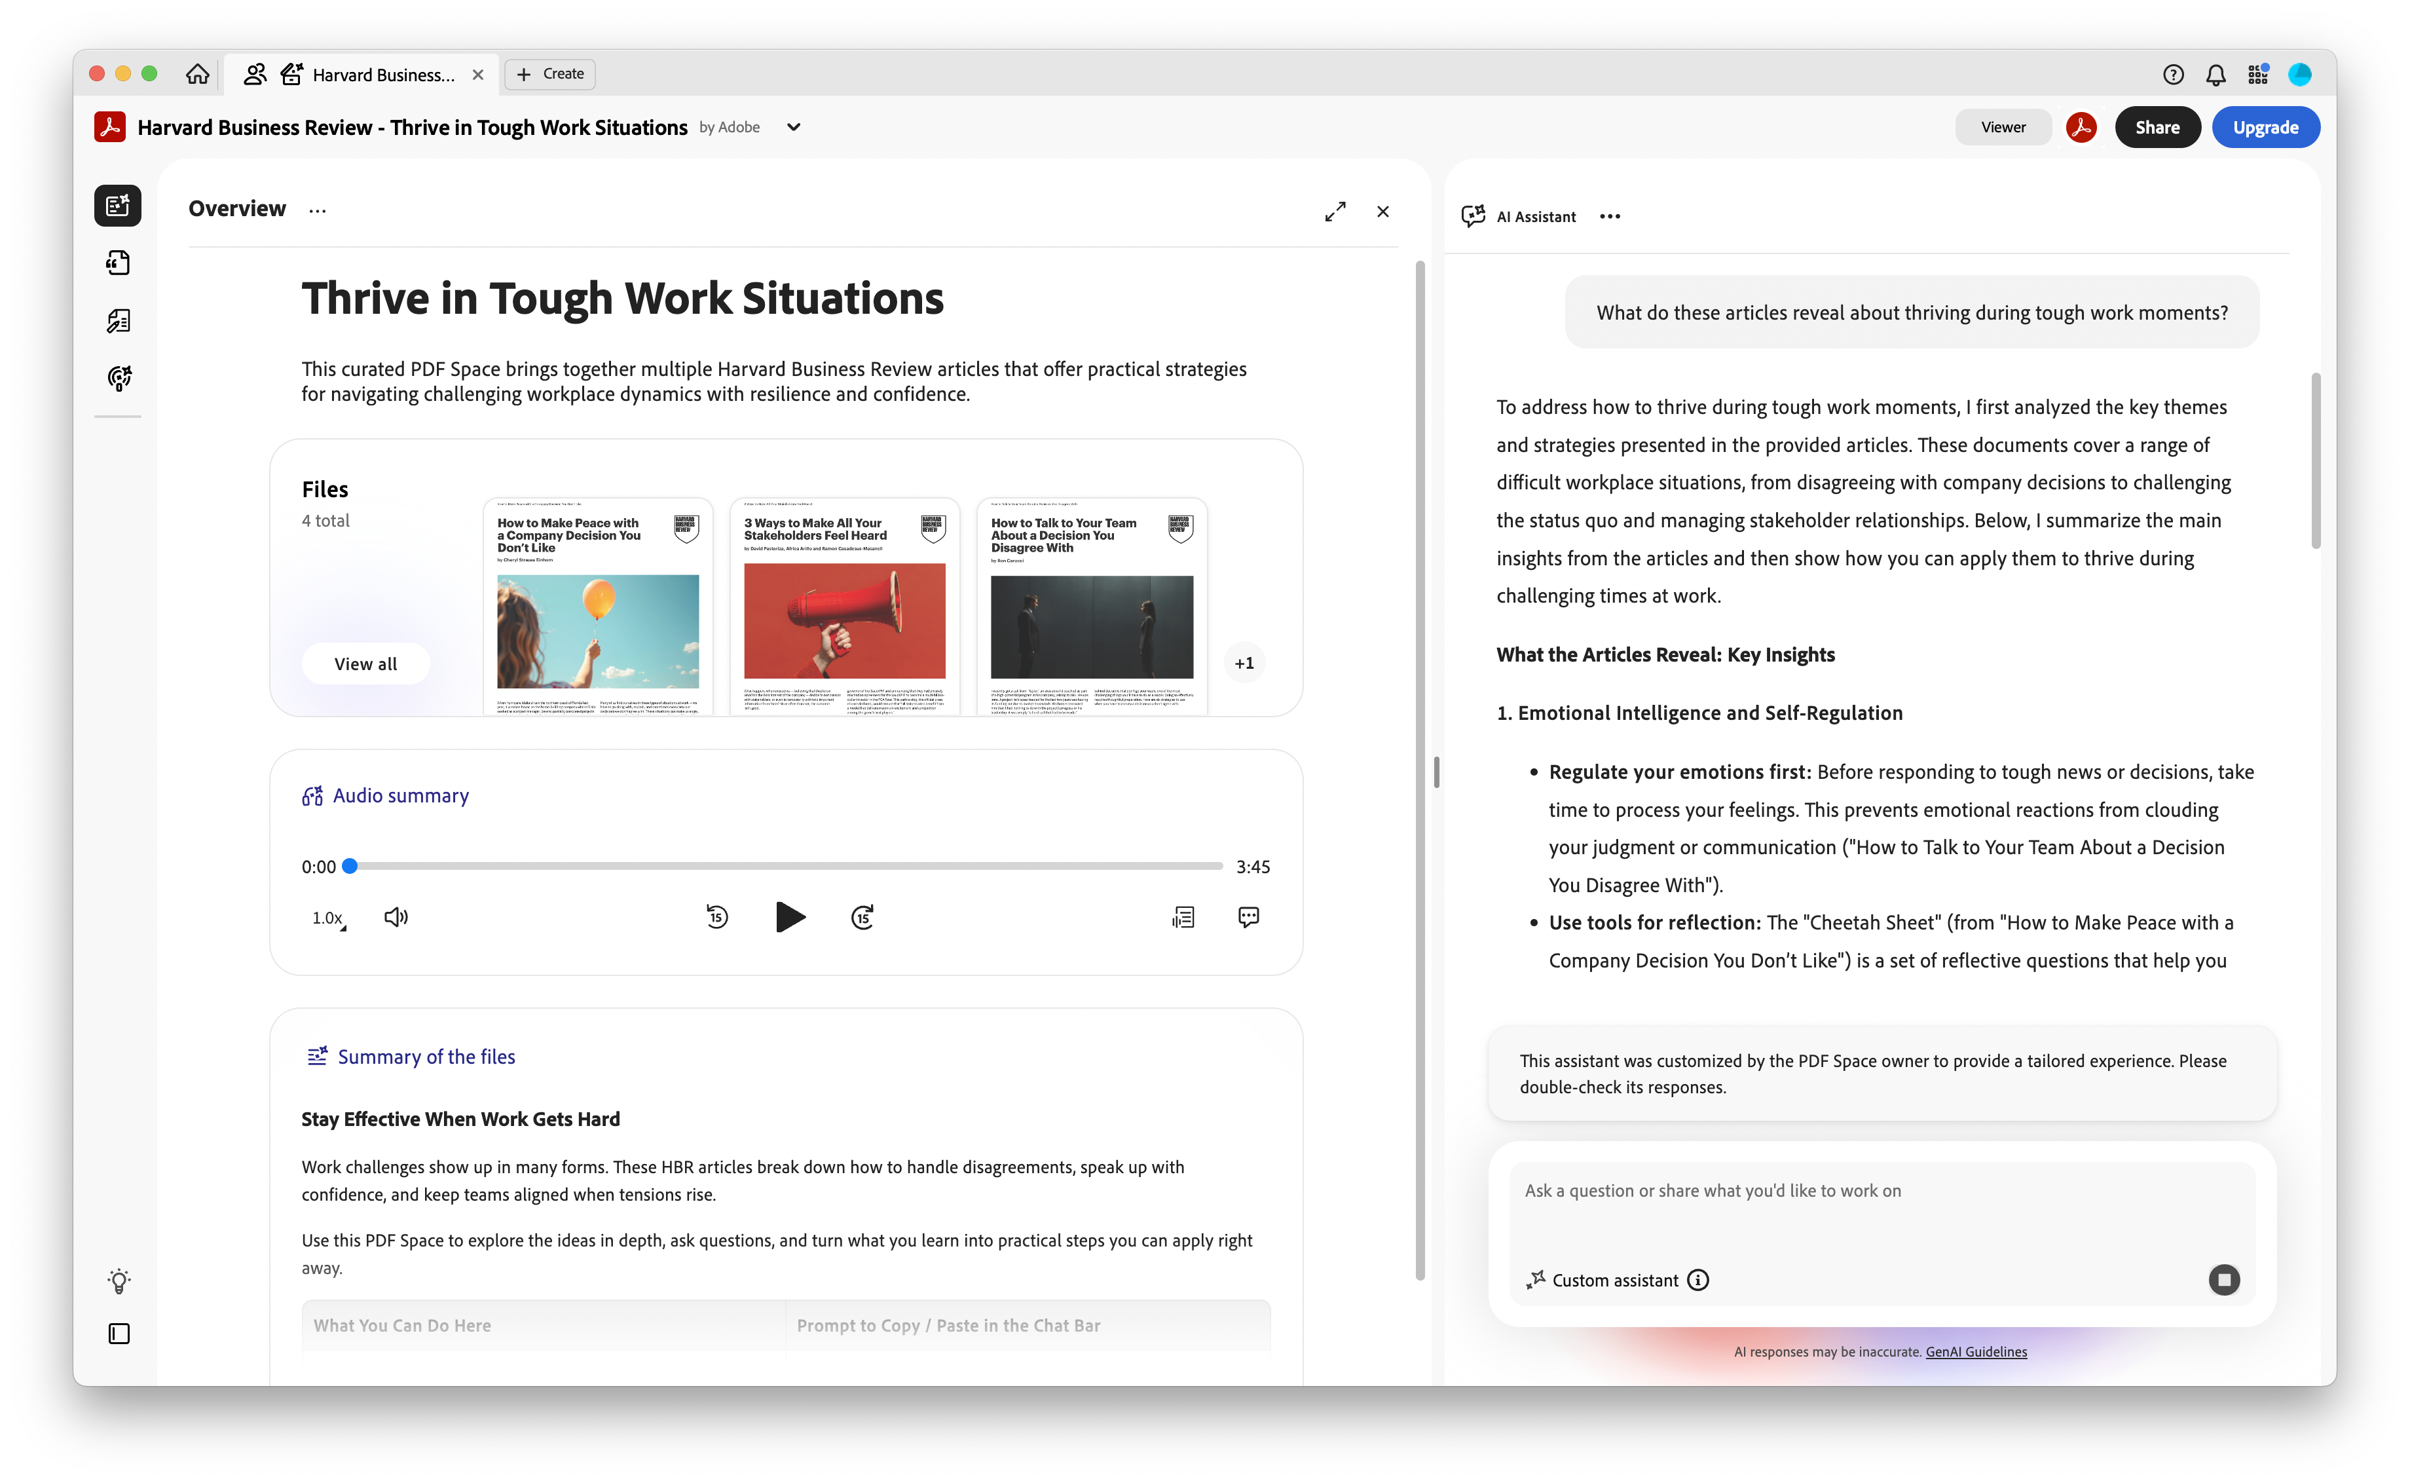
Task: Click the Share button
Action: pyautogui.click(x=2157, y=128)
